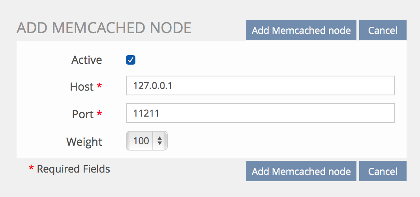Click the top Add Memcached node button
The height and width of the screenshot is (197, 420).
pos(301,30)
